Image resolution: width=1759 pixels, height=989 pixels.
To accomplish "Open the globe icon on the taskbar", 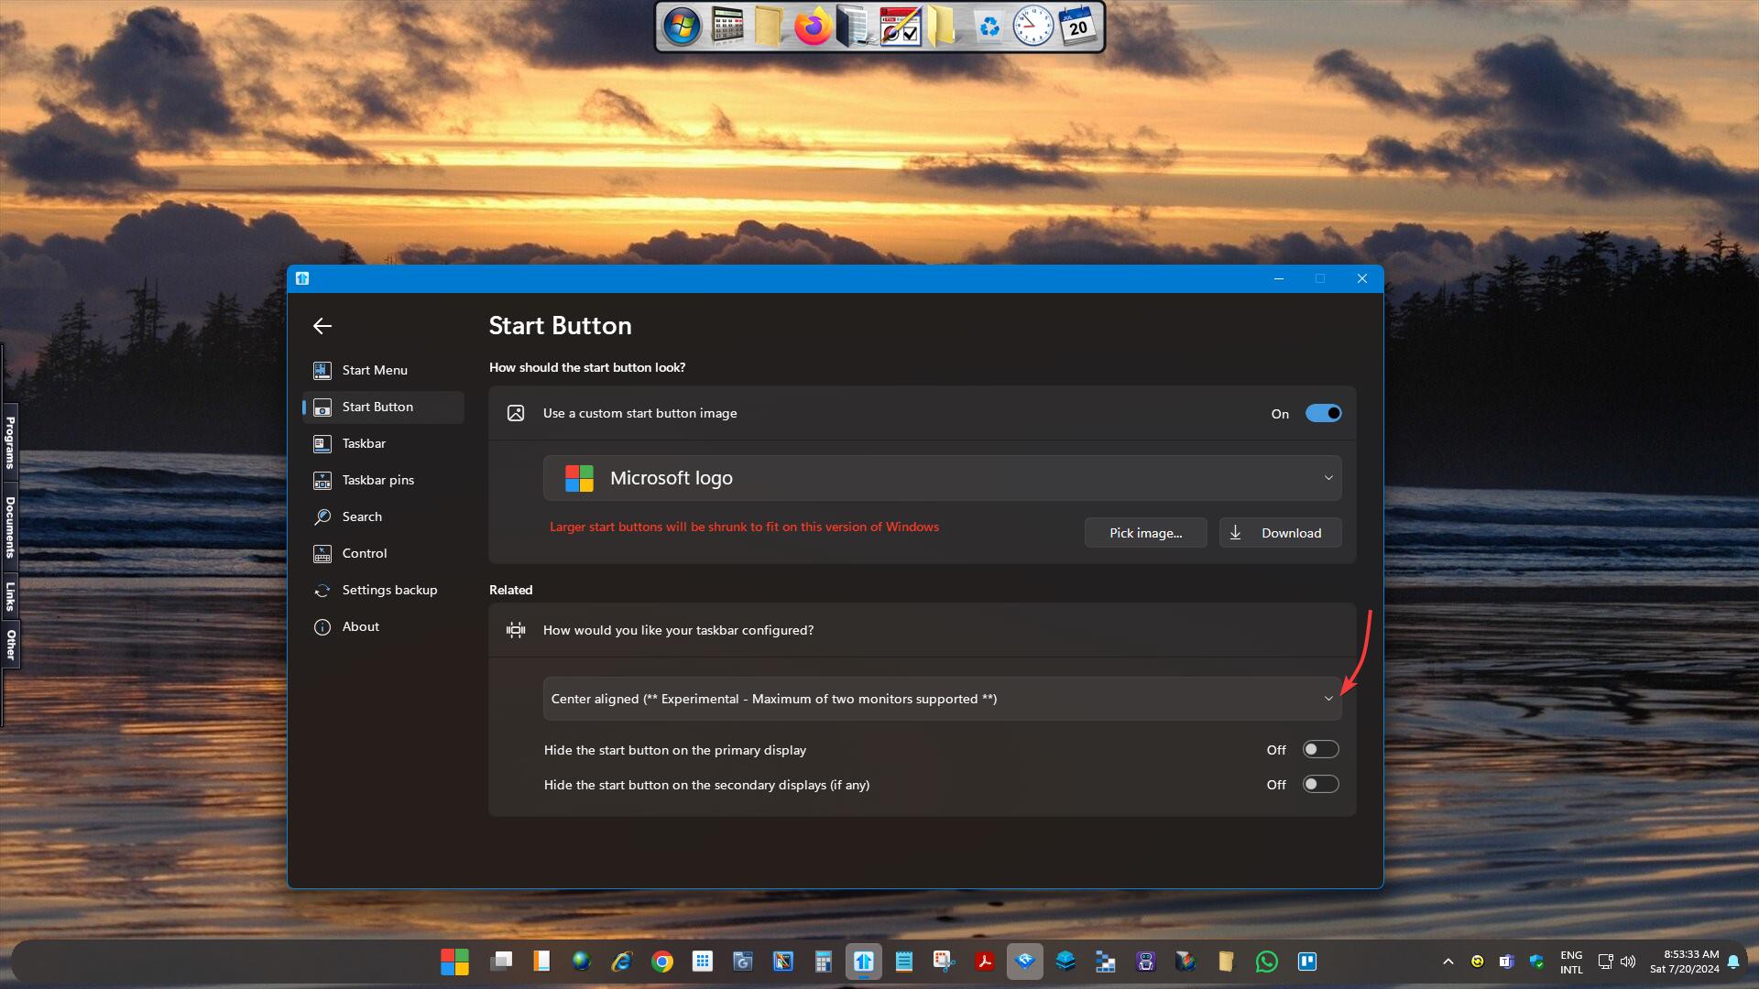I will tap(582, 962).
